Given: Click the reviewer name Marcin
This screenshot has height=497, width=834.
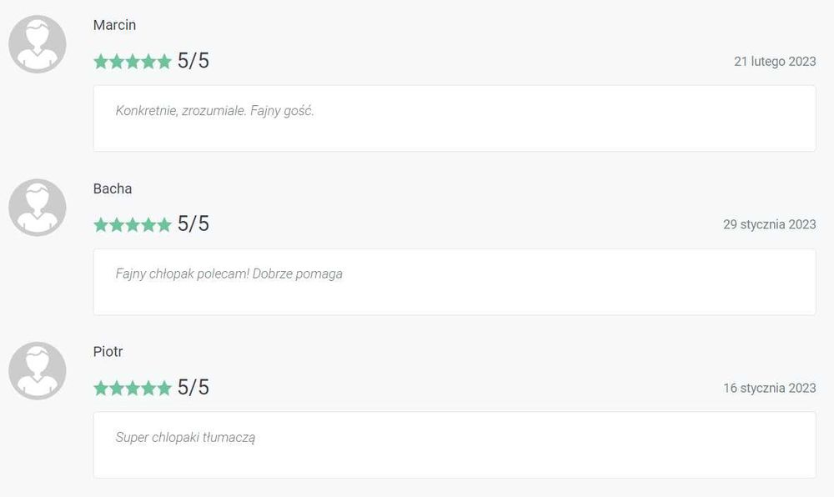Looking at the screenshot, I should (114, 25).
